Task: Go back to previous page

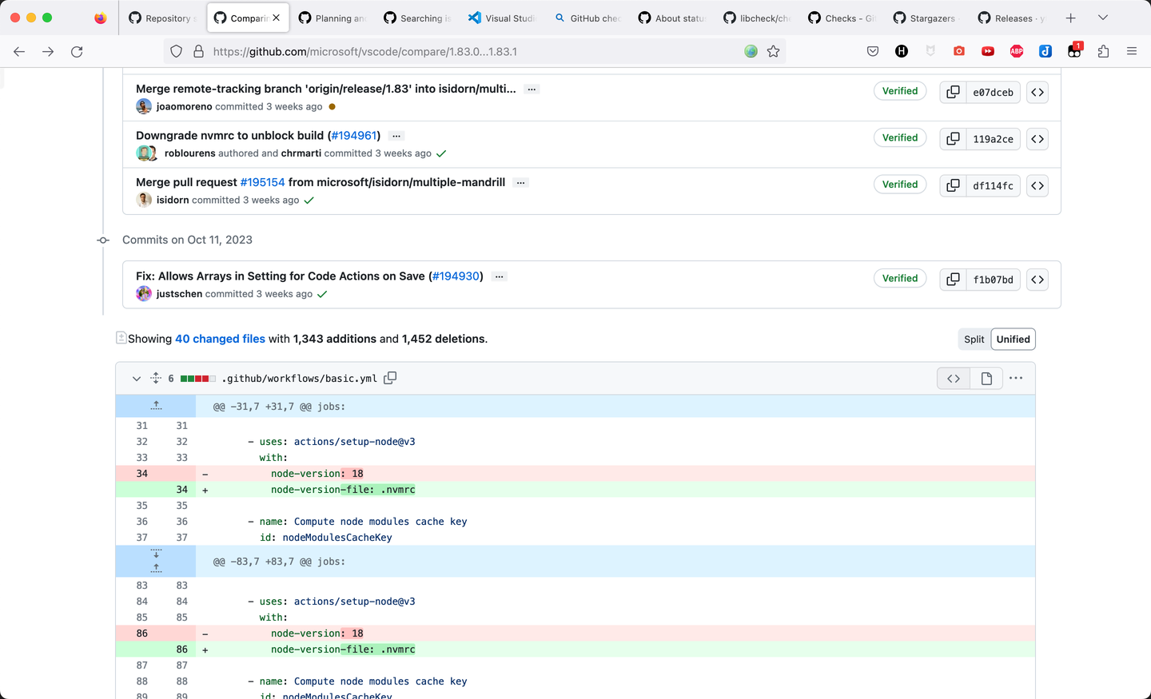Action: tap(19, 51)
